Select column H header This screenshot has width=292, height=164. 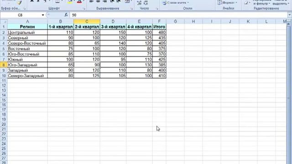[x=193, y=21]
